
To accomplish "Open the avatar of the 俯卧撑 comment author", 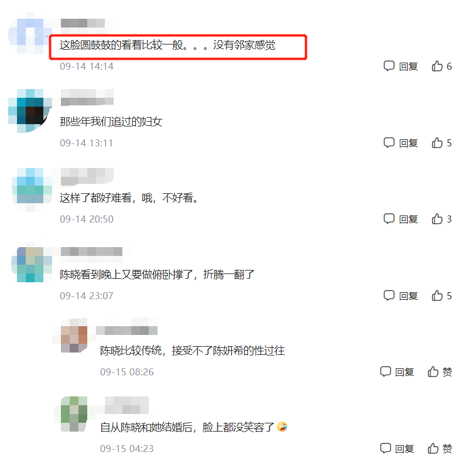I will (30, 265).
